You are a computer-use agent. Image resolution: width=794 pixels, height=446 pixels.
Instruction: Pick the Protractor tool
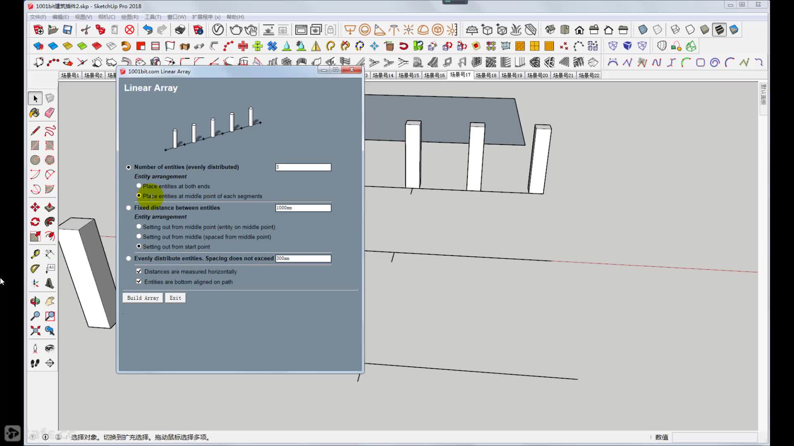[x=35, y=268]
